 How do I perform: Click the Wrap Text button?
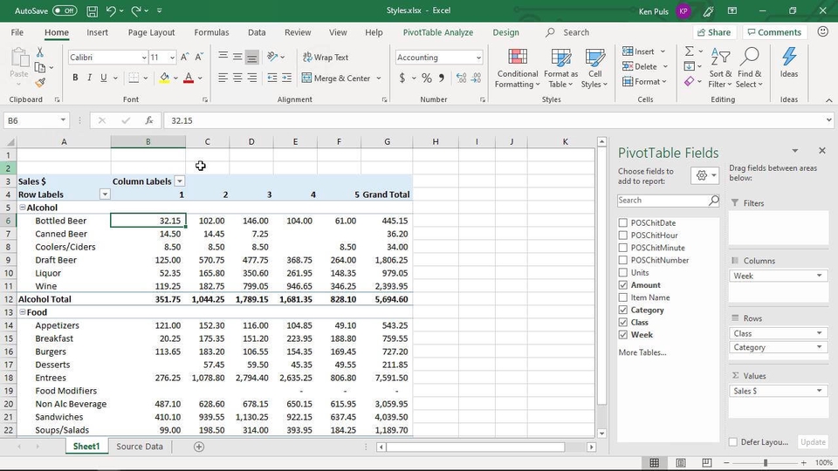pos(325,58)
